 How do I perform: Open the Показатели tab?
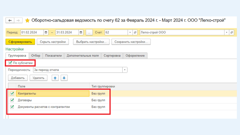(x=53, y=56)
